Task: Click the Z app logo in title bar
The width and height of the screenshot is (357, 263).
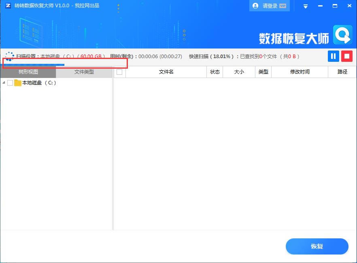Action: [x=8, y=6]
